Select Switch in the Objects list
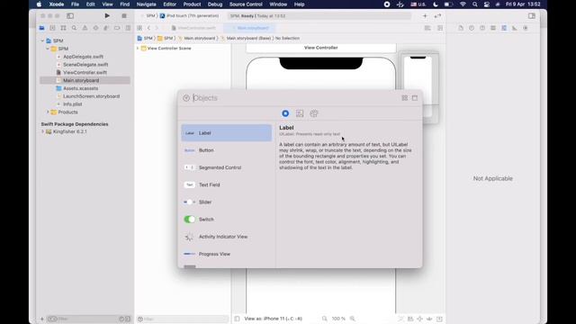 click(227, 220)
